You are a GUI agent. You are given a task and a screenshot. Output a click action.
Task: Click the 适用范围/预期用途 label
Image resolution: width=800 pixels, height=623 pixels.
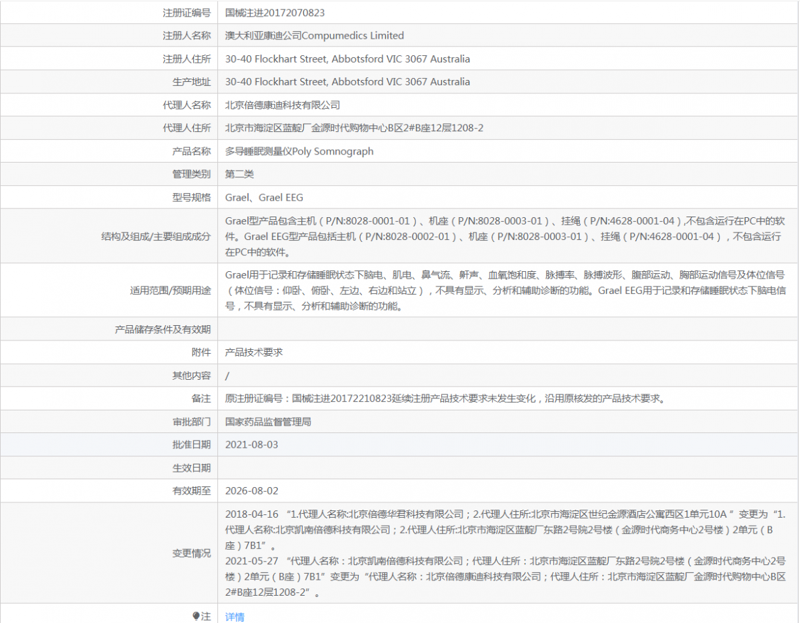pos(171,291)
